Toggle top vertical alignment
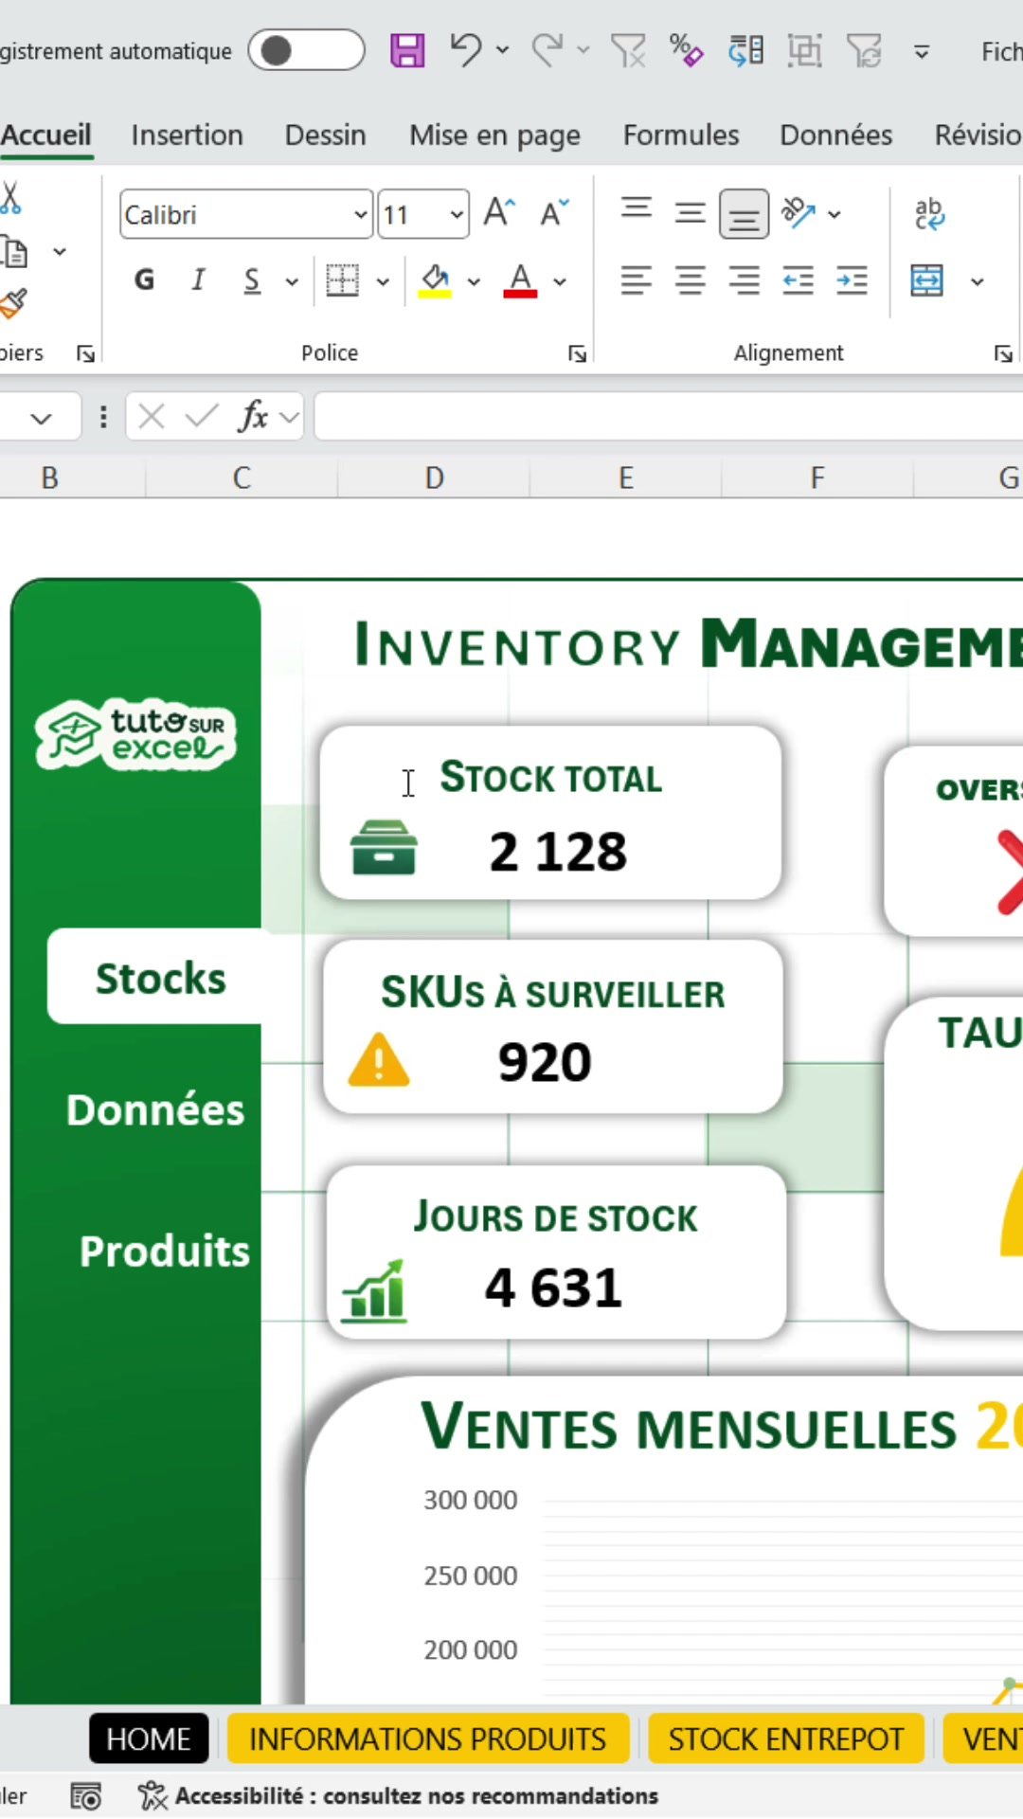Image resolution: width=1023 pixels, height=1819 pixels. (637, 210)
